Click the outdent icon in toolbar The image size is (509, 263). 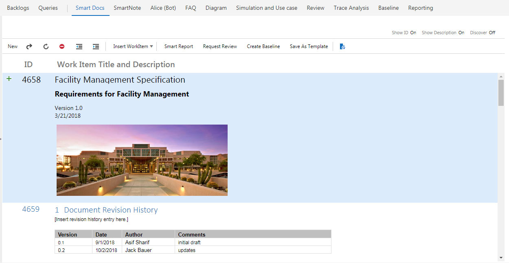point(79,46)
